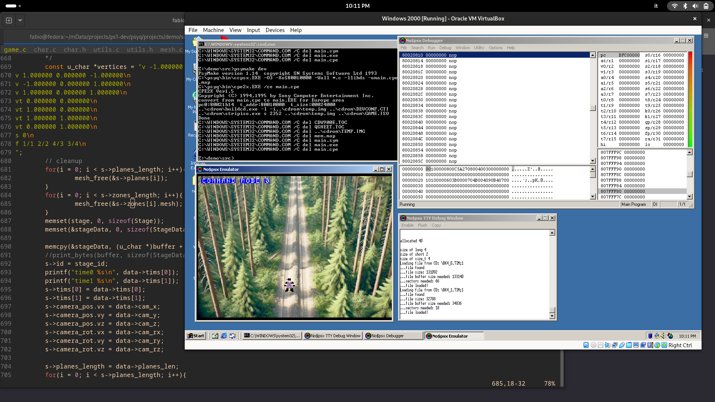The width and height of the screenshot is (715, 402).
Task: Select disassembly row 80020814 nop
Action: click(x=494, y=61)
